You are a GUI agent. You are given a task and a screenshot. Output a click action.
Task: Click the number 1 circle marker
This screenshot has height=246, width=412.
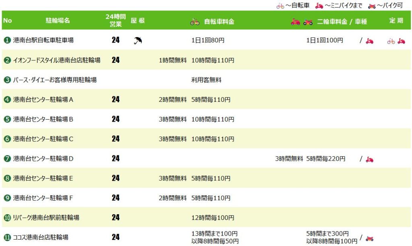pos(7,40)
